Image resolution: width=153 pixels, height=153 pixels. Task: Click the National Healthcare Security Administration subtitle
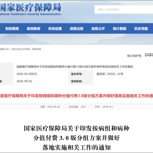(x=30, y=14)
